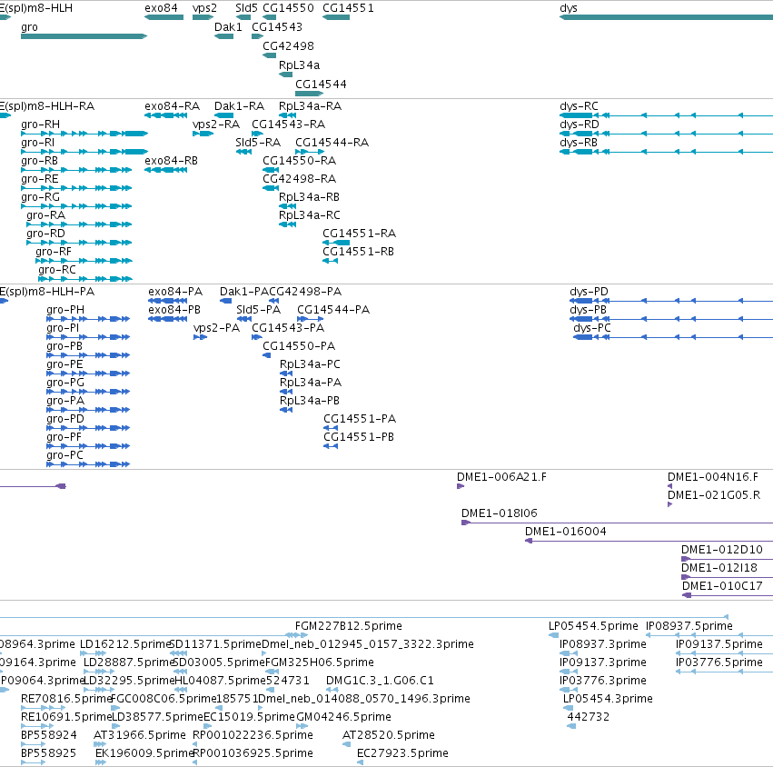Viewport: 773px width, 767px height.
Task: Click the 442732 EST label
Action: click(x=589, y=717)
